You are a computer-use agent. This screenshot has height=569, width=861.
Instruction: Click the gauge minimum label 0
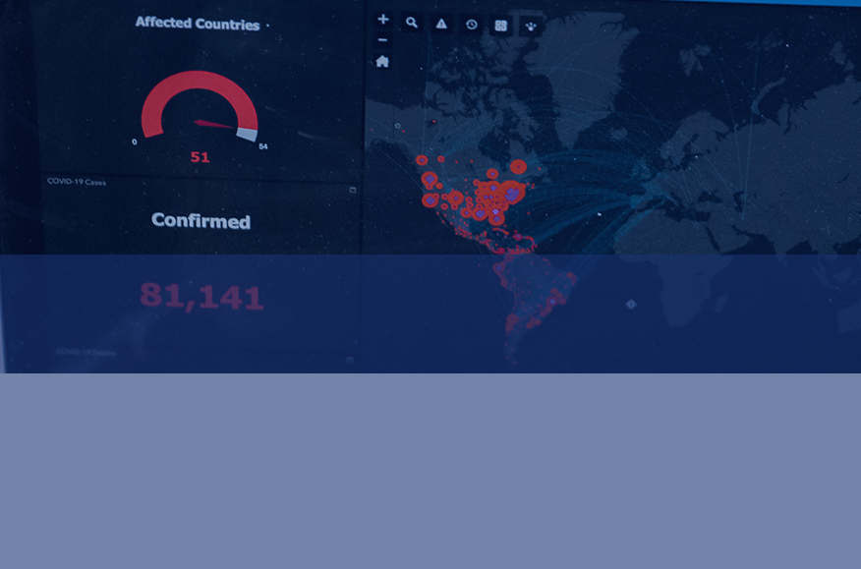[135, 142]
